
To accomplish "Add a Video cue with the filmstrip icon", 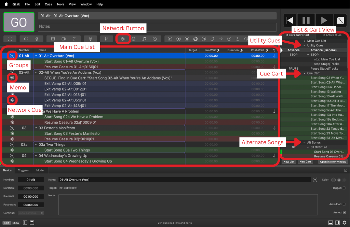I will tap(53, 39).
